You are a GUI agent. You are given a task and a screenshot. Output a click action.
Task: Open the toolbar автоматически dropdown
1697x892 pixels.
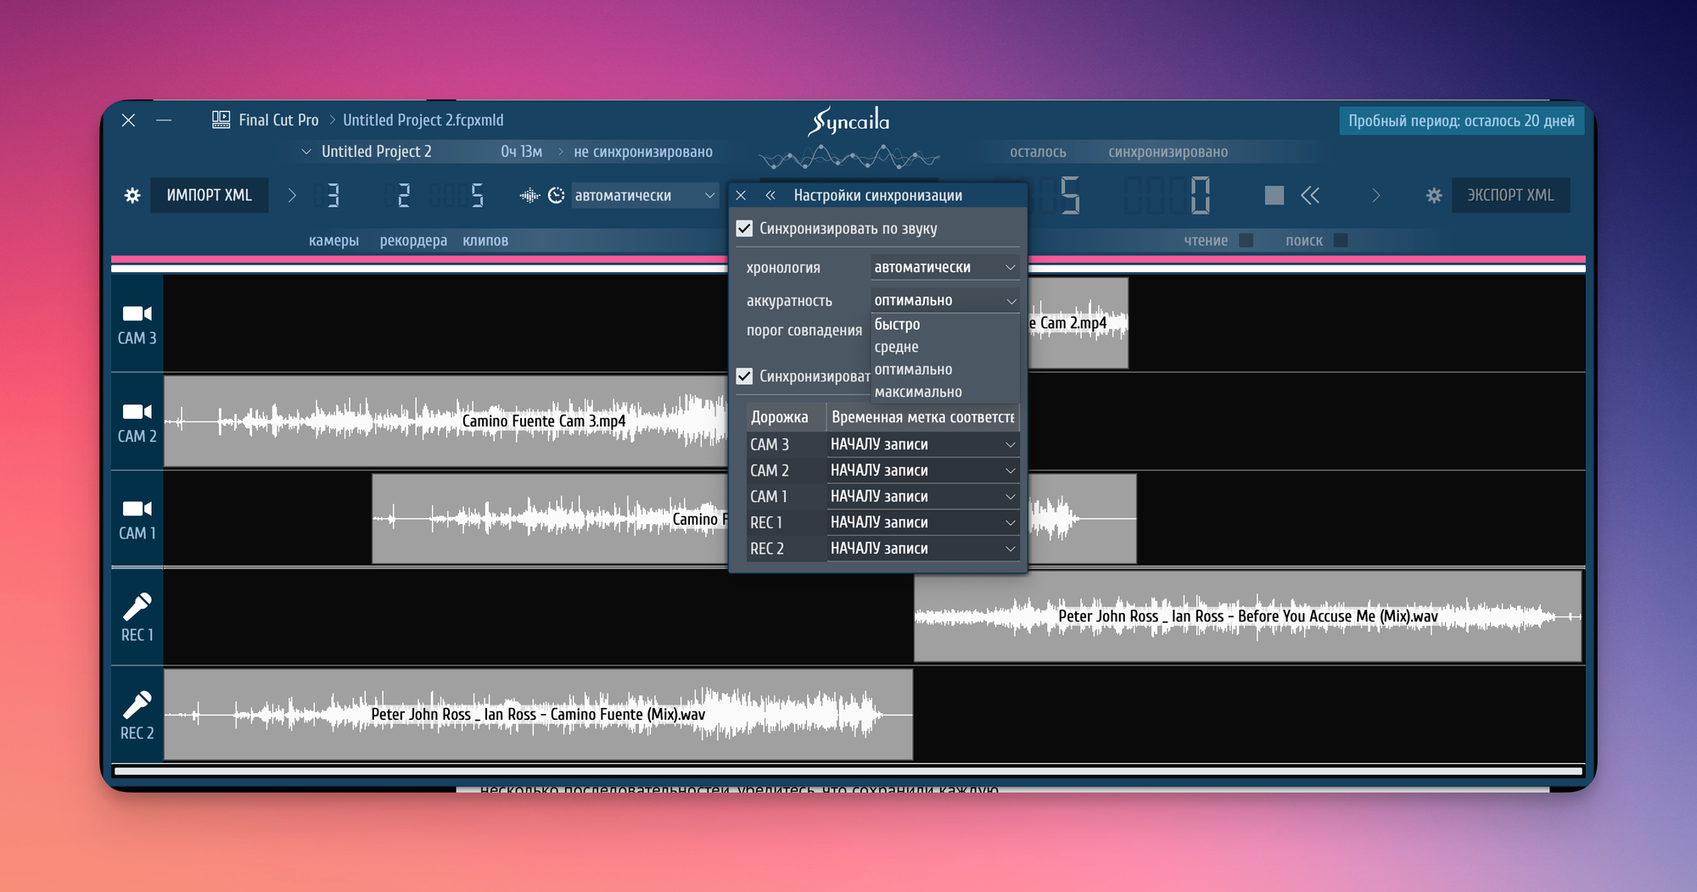pyautogui.click(x=645, y=196)
